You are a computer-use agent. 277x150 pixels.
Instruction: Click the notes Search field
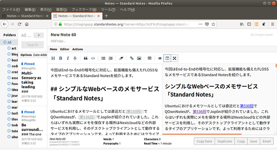[x=33, y=45]
